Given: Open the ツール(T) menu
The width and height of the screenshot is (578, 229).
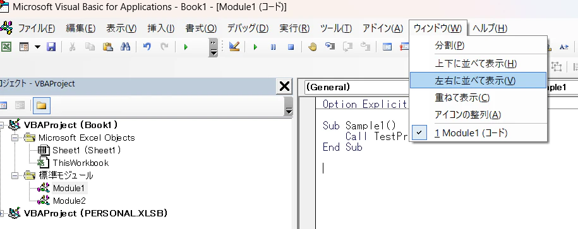Looking at the screenshot, I should [x=336, y=28].
